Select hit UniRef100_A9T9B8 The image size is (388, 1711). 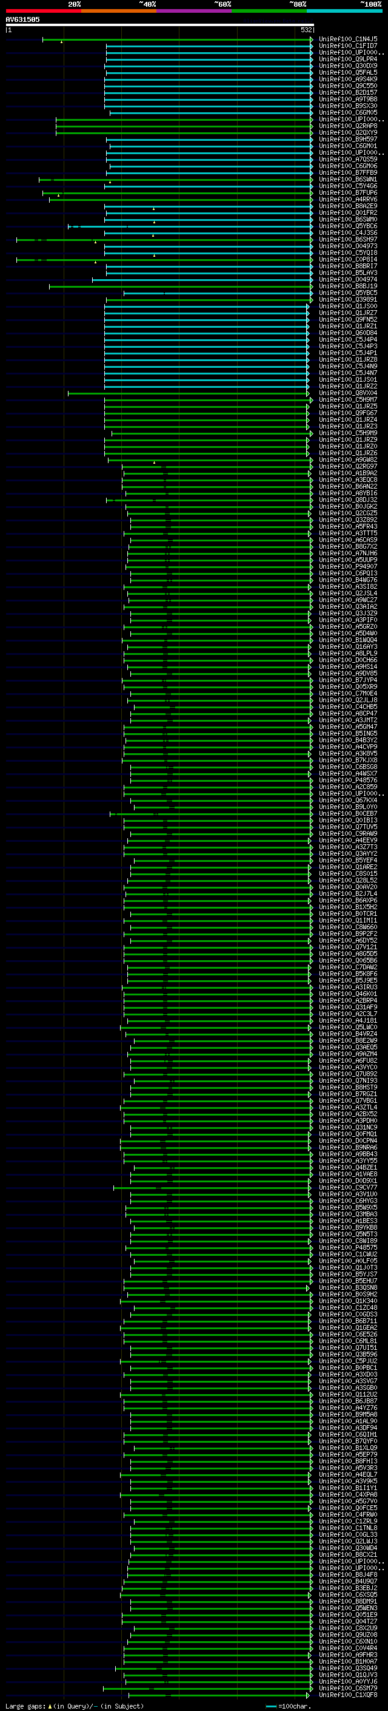(348, 99)
